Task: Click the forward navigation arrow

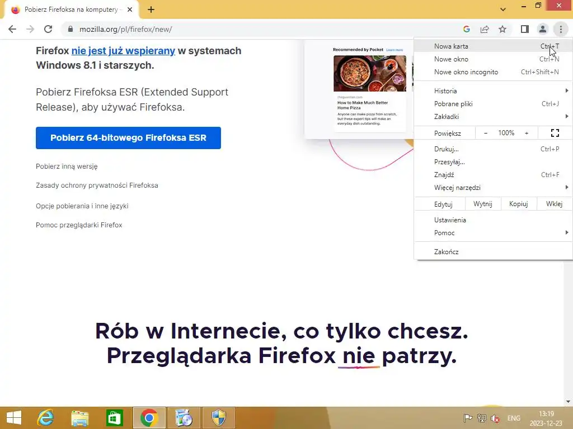Action: click(x=30, y=29)
